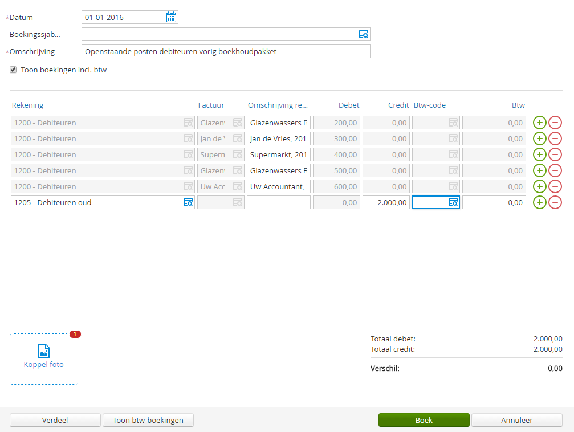Add a row after the 400,00 Supermarkt line
The width and height of the screenshot is (574, 432).
pyautogui.click(x=539, y=154)
